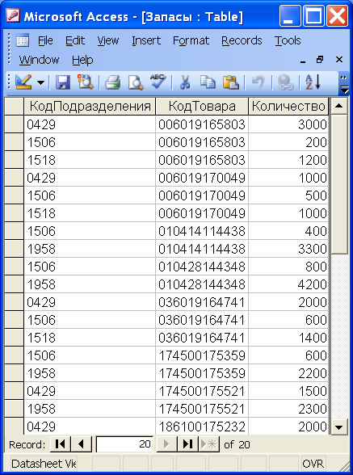This screenshot has height=475, width=353.
Task: Run the ABC Spelling check icon
Action: [158, 82]
